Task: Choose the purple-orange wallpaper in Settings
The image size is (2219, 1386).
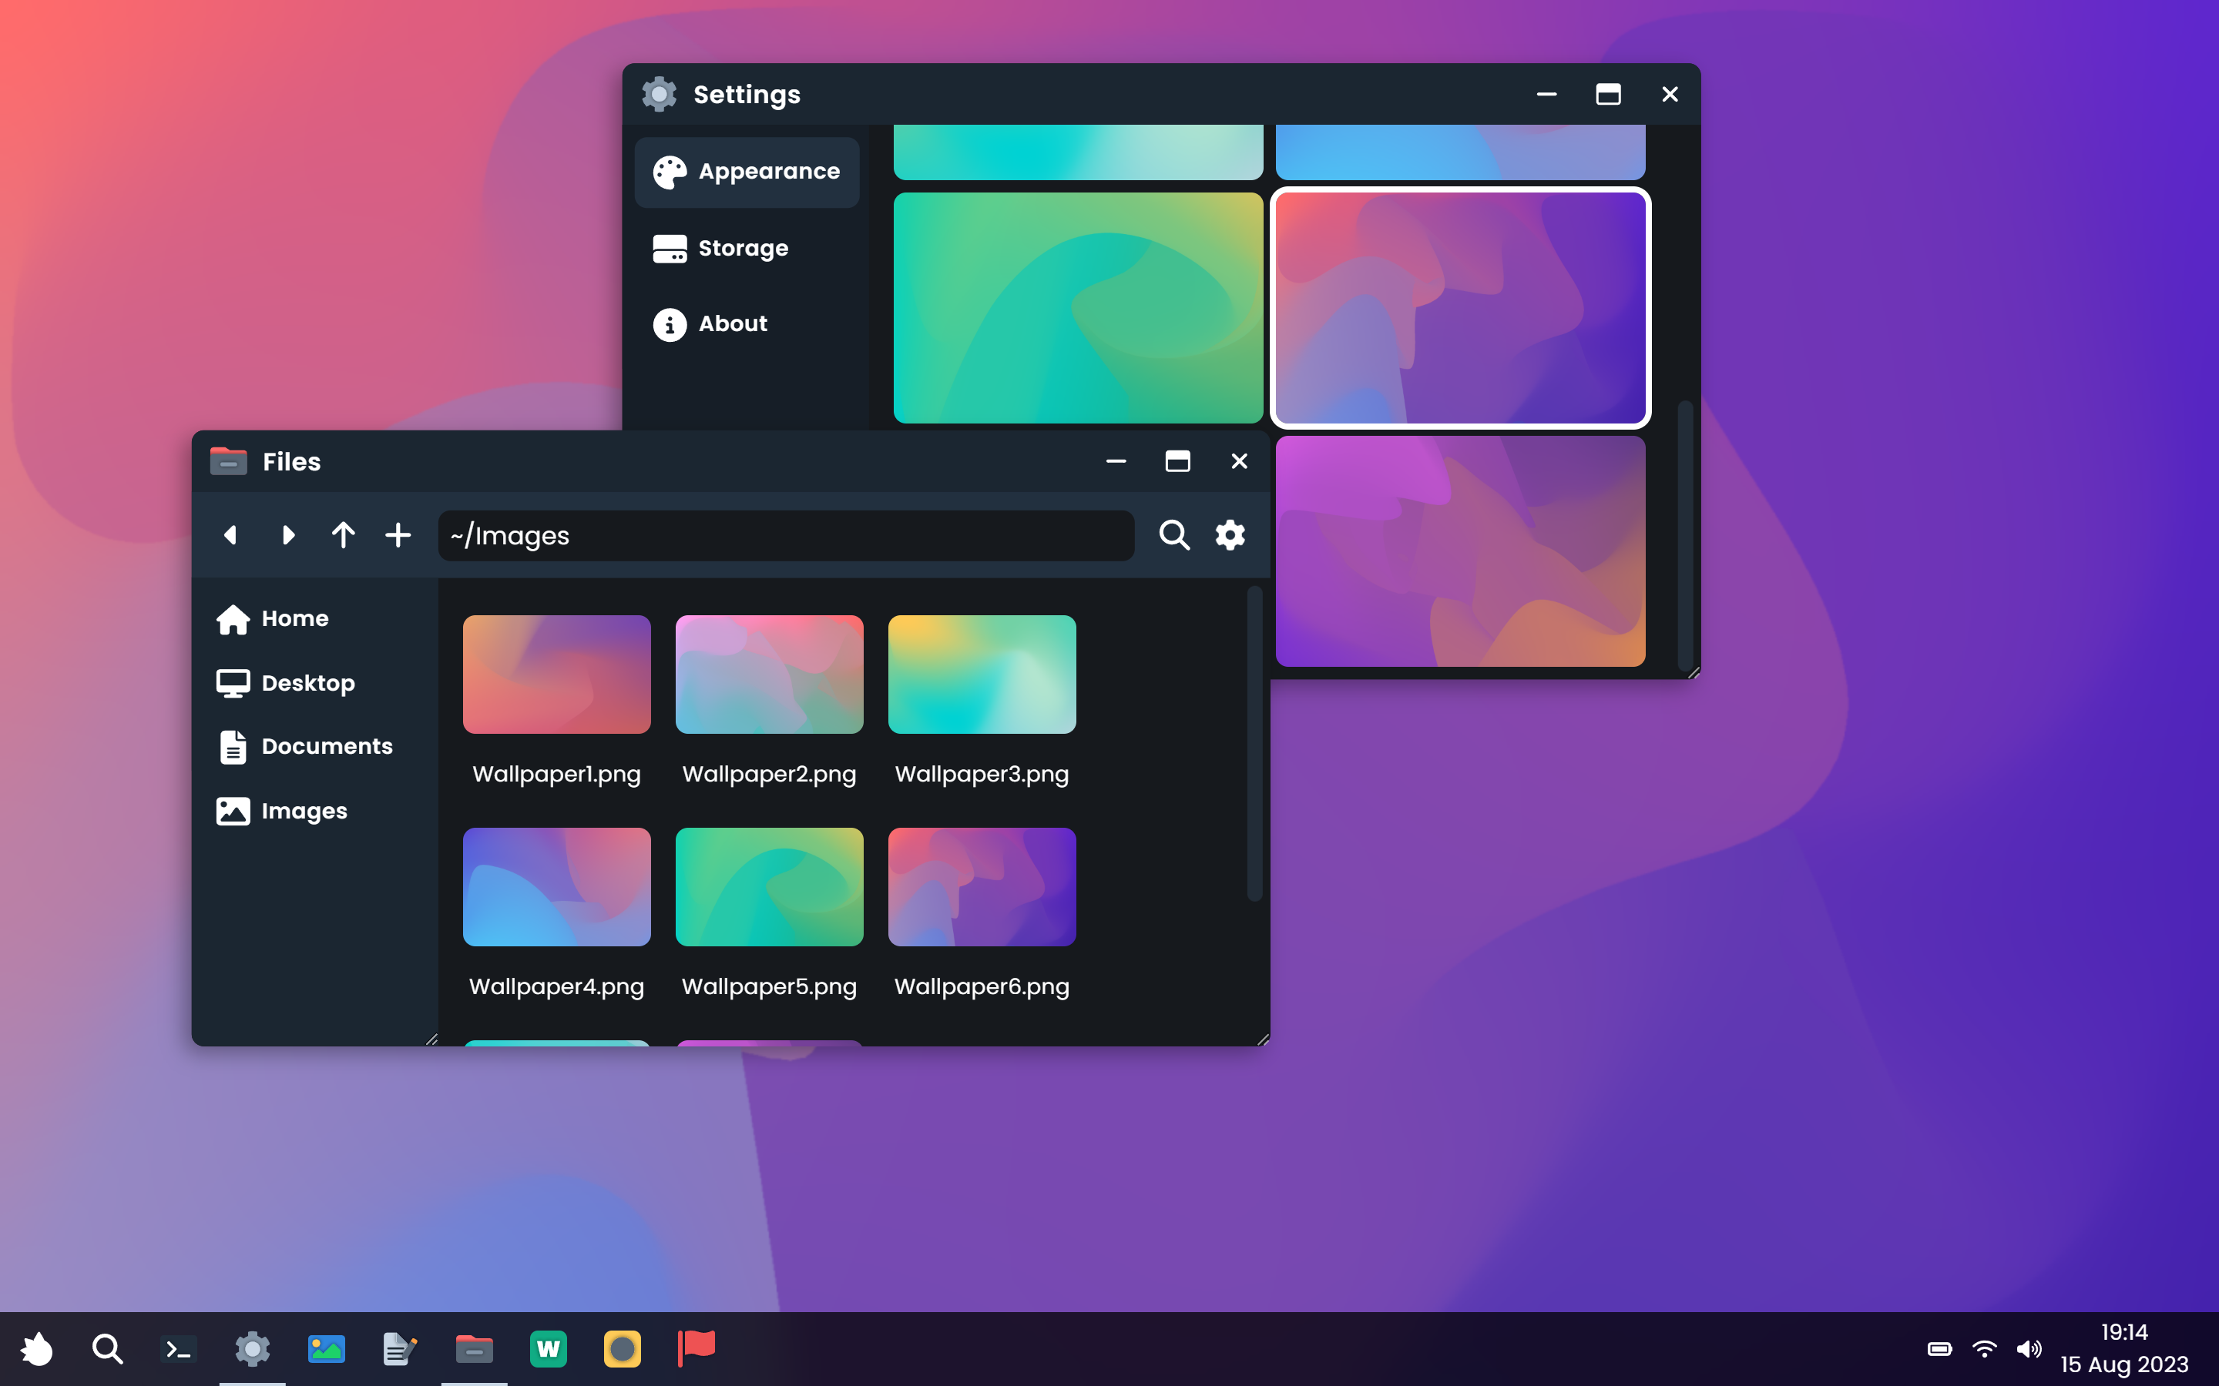Action: coord(1460,551)
